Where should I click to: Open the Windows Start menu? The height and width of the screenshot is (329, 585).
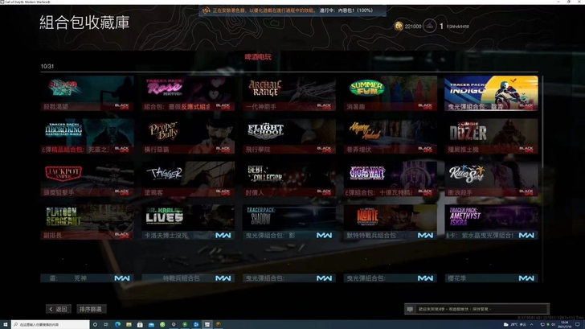(x=5, y=324)
